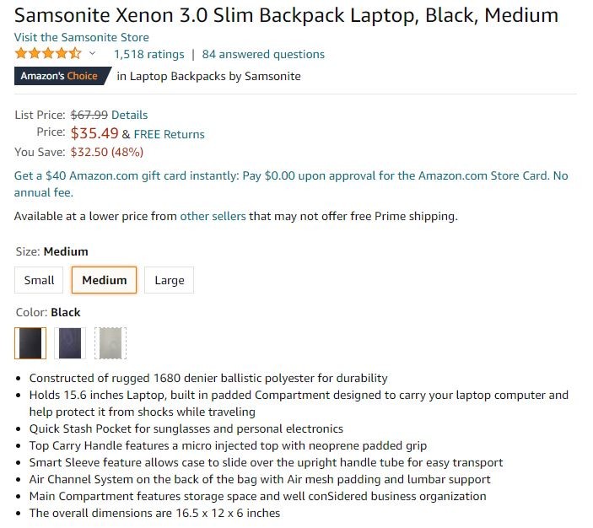Image resolution: width=593 pixels, height=528 pixels.
Task: Expand the rating breakdown chevron
Action: pyautogui.click(x=92, y=54)
